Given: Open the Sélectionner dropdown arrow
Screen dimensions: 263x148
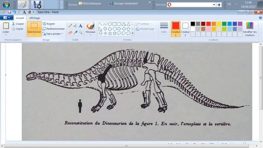Looking at the screenshot, I should point(34,35).
